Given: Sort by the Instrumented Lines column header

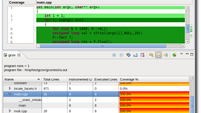Looking at the screenshot, I should click(80, 79).
